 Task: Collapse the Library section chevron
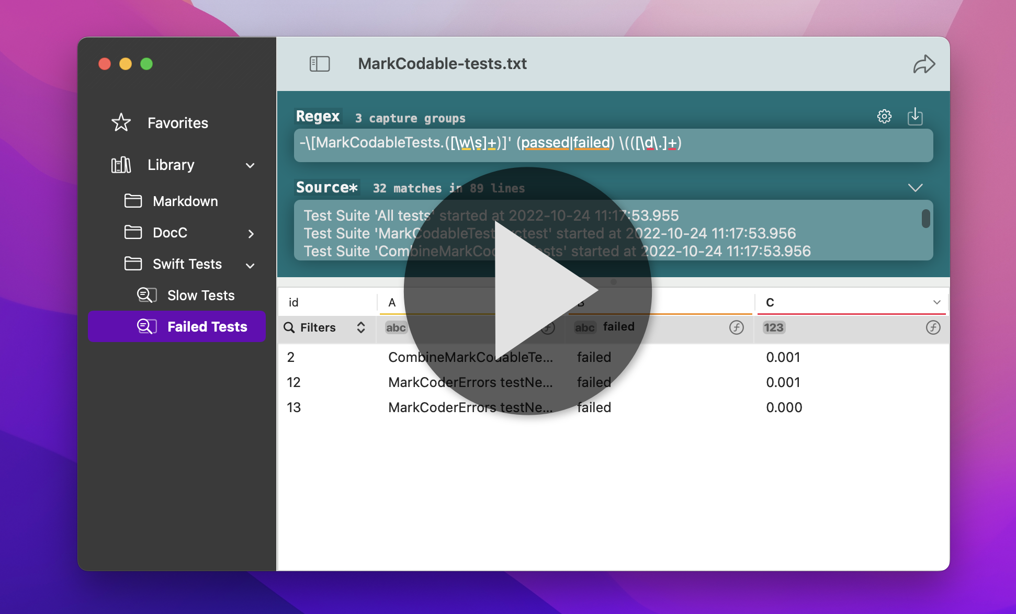250,165
